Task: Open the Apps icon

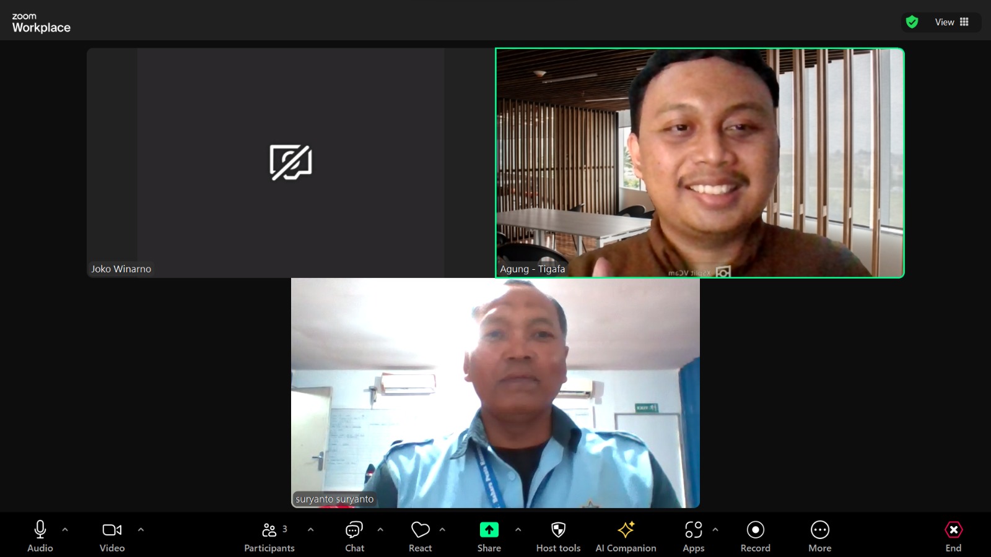Action: coord(693,530)
